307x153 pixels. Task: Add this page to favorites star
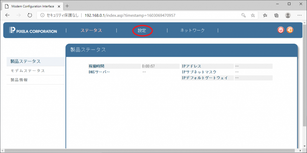(x=253, y=15)
